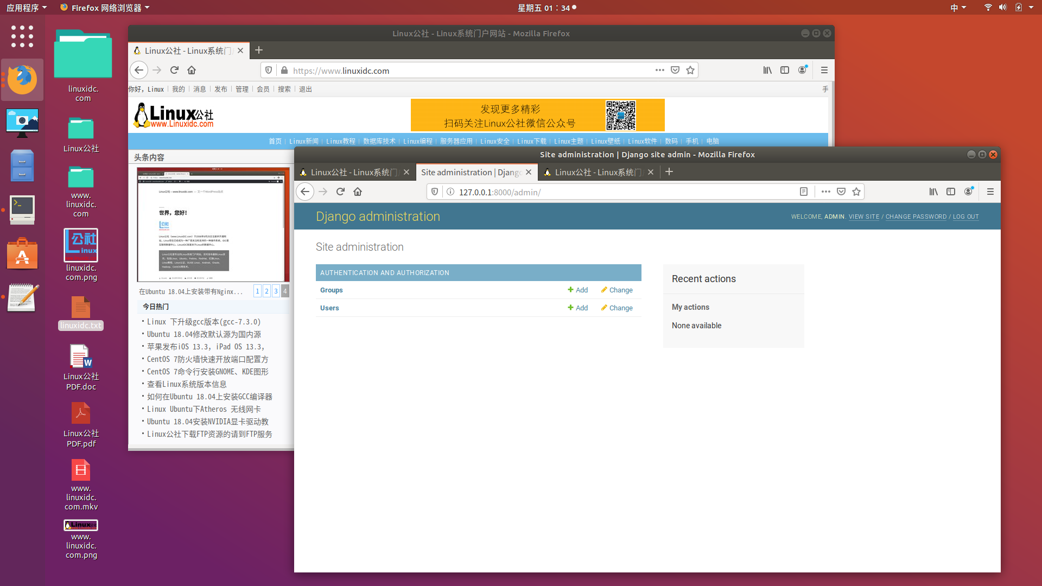Open 应用程序 menu in top bar
Screen dimensions: 1042x586
[27, 8]
